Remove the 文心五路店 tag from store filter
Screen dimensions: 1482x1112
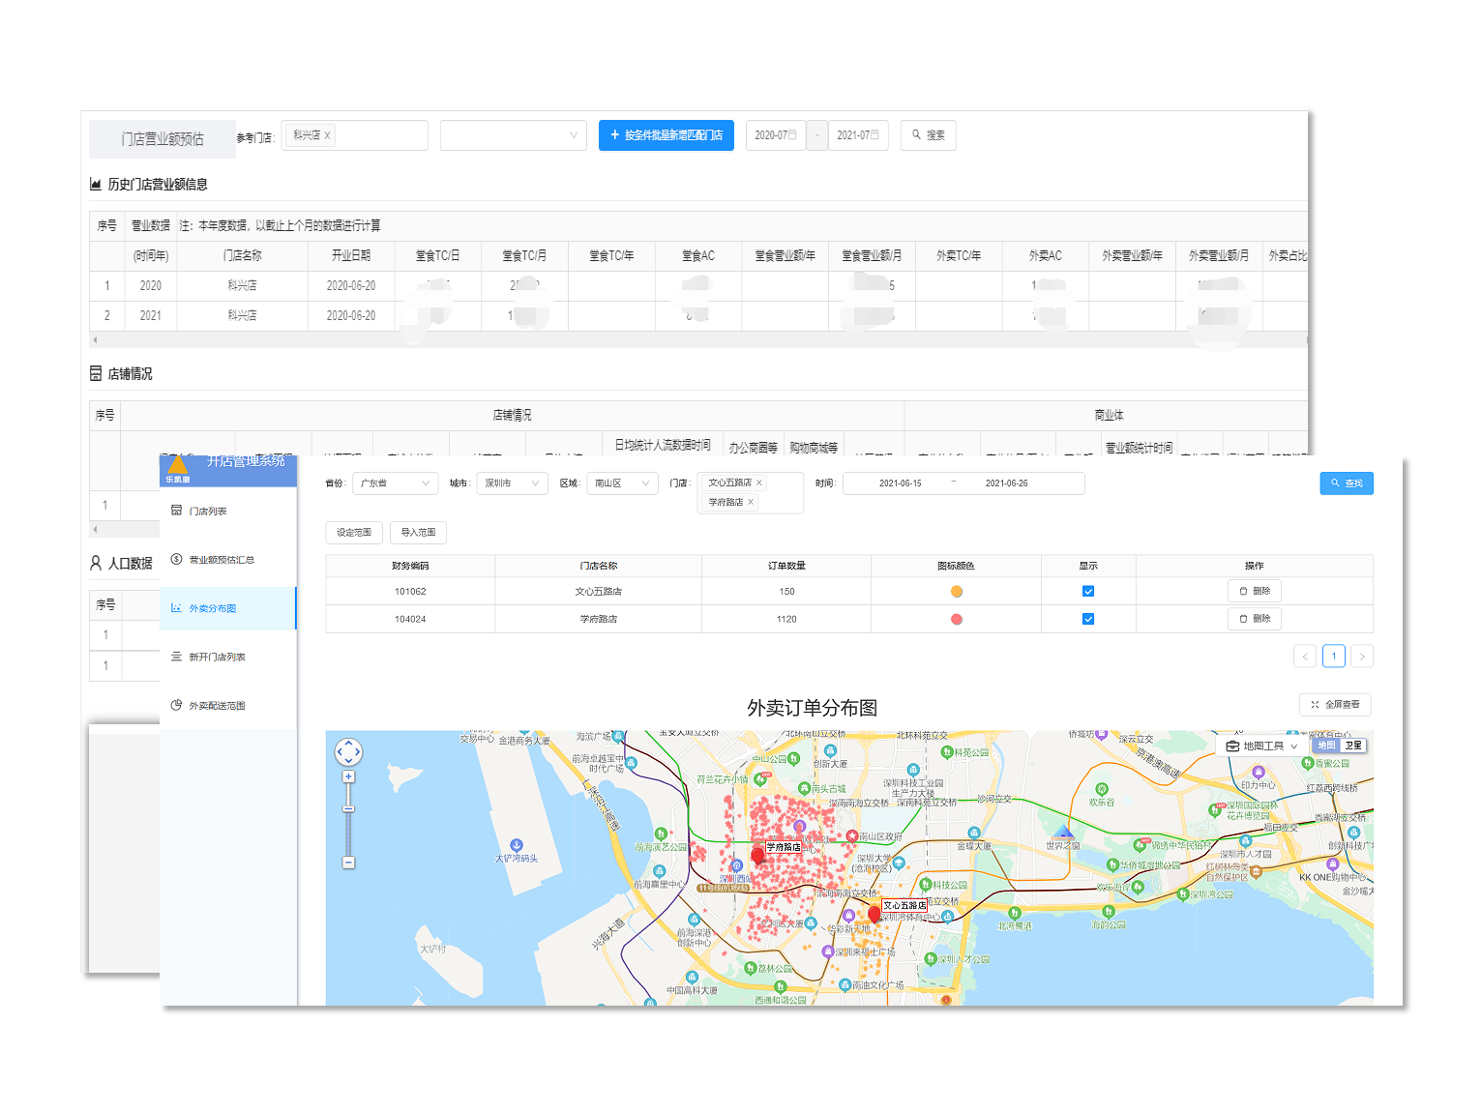tap(759, 483)
